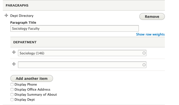Click the drag handle for Sociology (146) row

pos(14,52)
